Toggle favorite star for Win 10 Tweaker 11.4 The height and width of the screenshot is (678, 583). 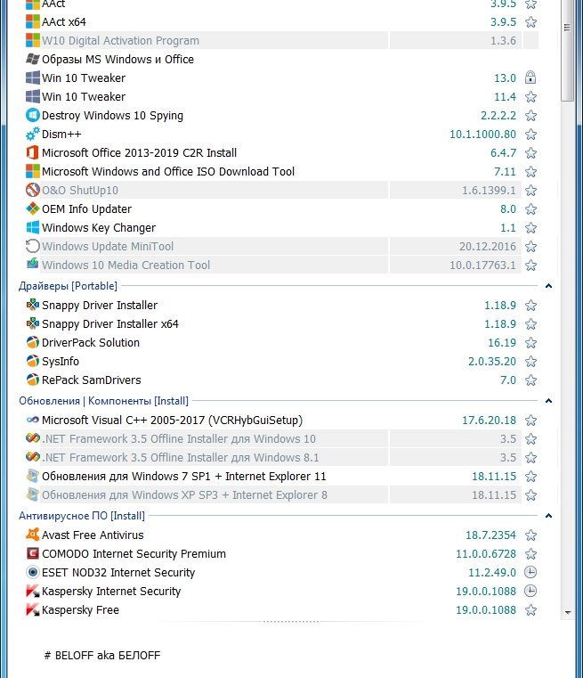(530, 96)
